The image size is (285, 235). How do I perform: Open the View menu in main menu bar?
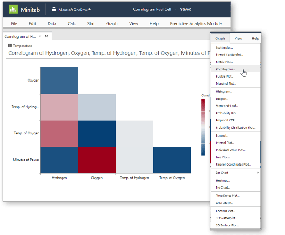(x=133, y=23)
